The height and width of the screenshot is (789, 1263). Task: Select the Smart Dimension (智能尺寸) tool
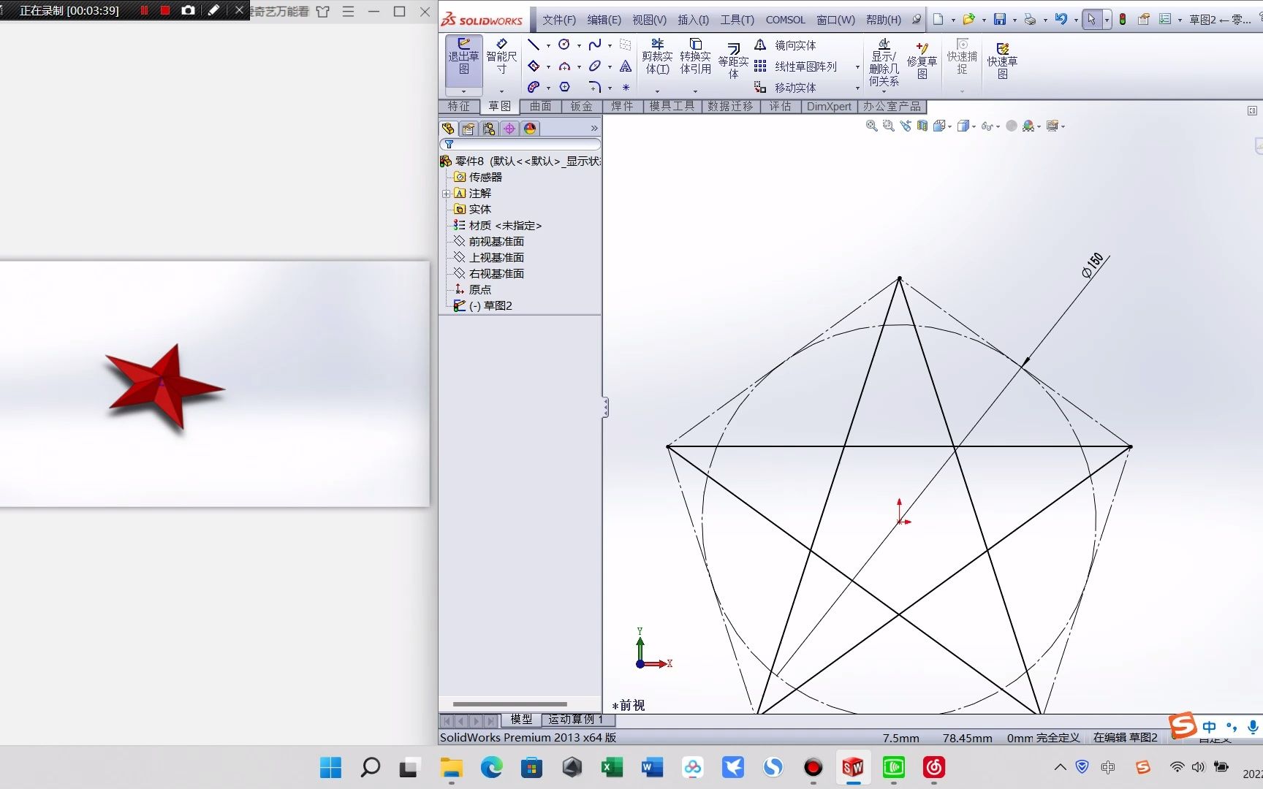point(501,58)
